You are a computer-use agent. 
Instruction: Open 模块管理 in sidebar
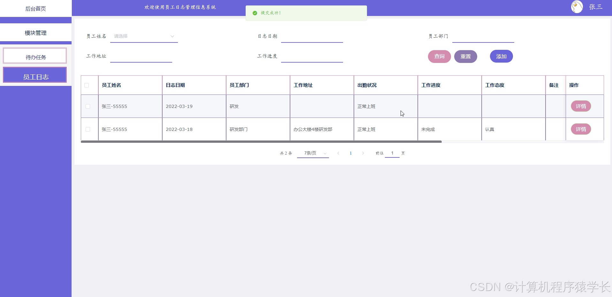coord(36,33)
